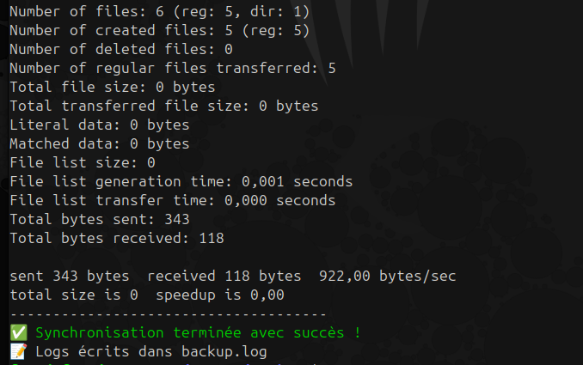This screenshot has height=365, width=583.
Task: Click the "Literal data: 0 bytes" line
Action: [x=99, y=125]
